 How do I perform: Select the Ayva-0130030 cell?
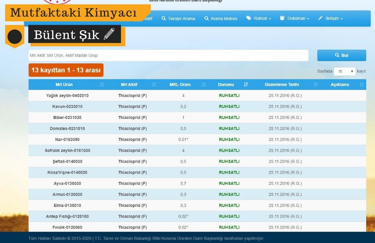67,183
